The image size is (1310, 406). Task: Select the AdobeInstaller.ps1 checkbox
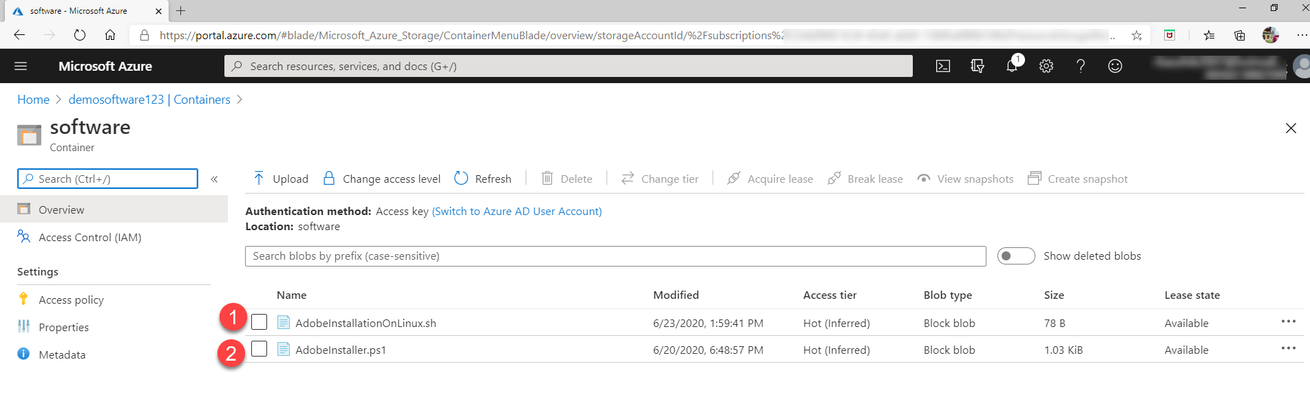pos(259,349)
